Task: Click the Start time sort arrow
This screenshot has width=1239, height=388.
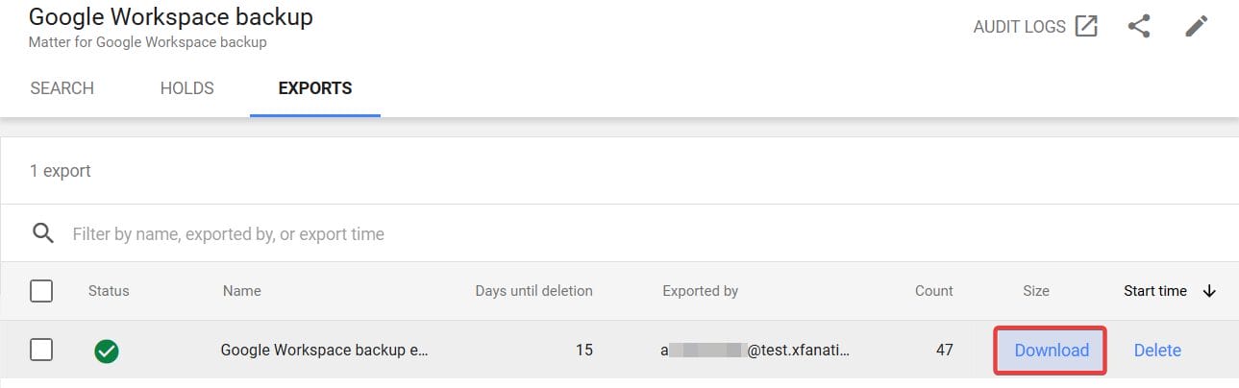Action: click(1209, 291)
